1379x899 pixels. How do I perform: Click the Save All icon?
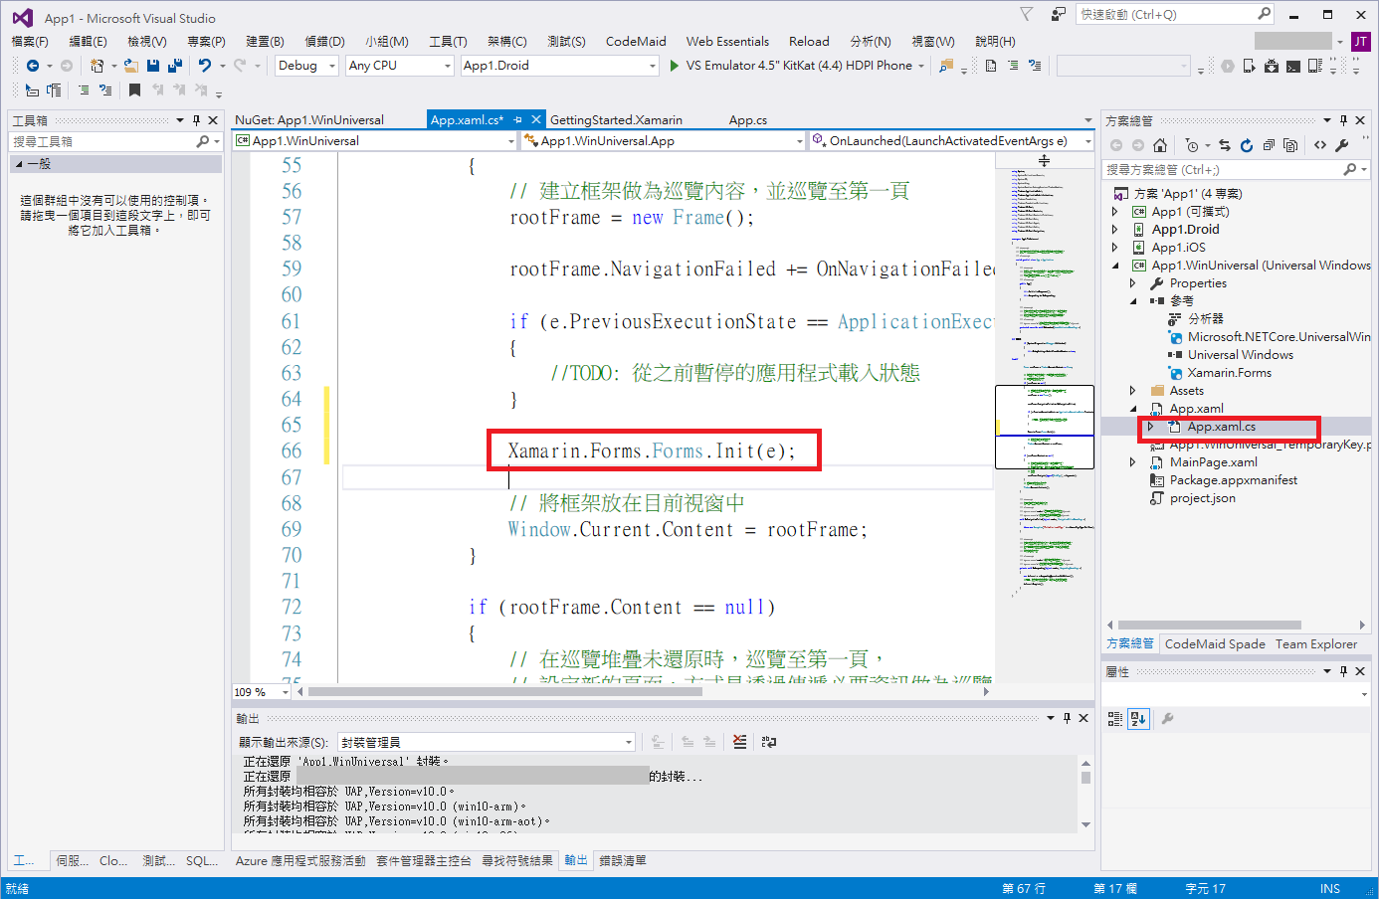[x=175, y=66]
